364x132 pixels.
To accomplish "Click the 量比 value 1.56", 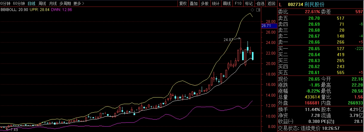I will pyautogui.click(x=359, y=97).
